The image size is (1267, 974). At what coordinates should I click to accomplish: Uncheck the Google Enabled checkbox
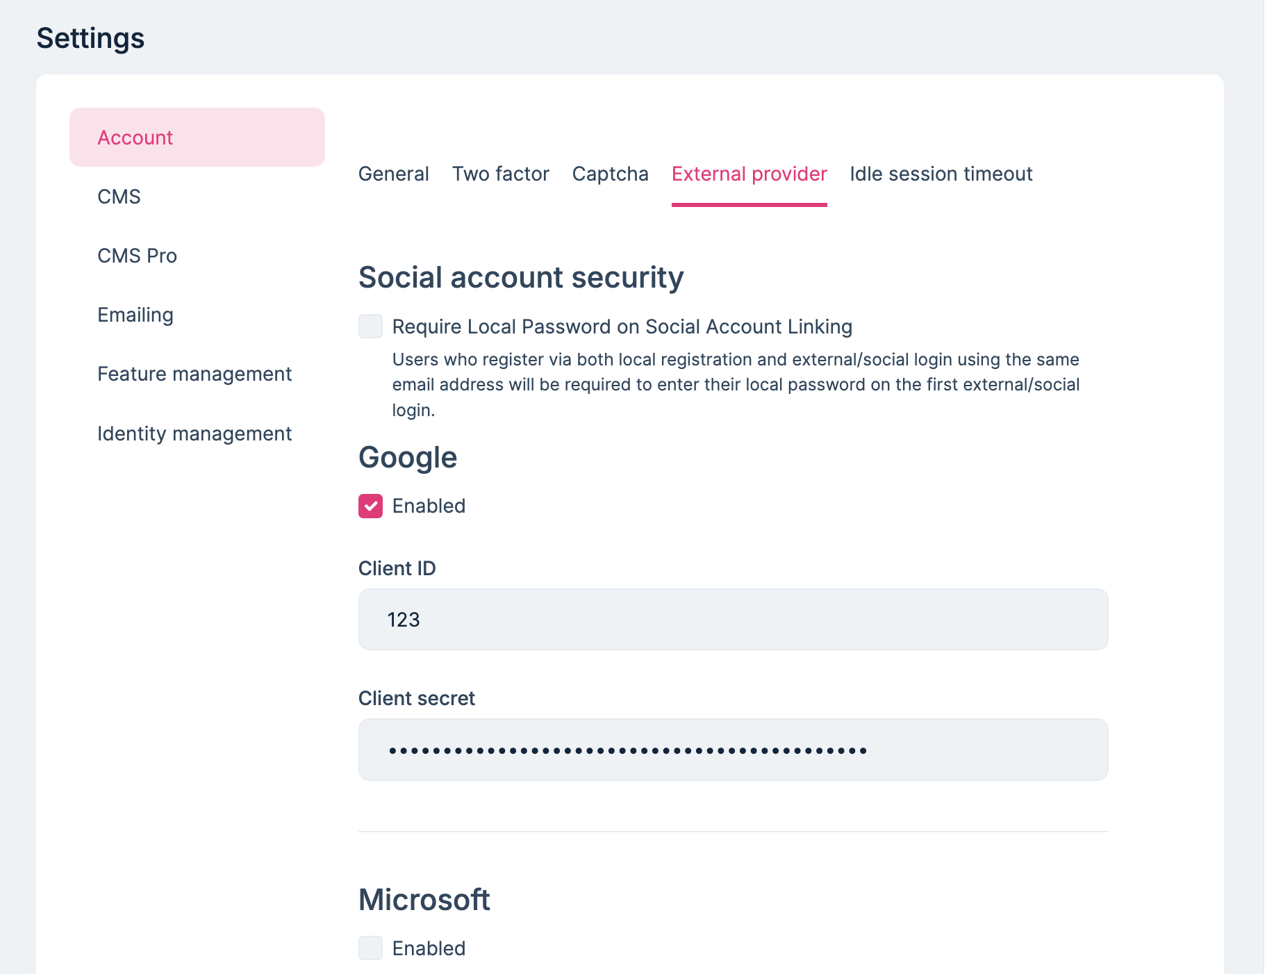coord(370,506)
